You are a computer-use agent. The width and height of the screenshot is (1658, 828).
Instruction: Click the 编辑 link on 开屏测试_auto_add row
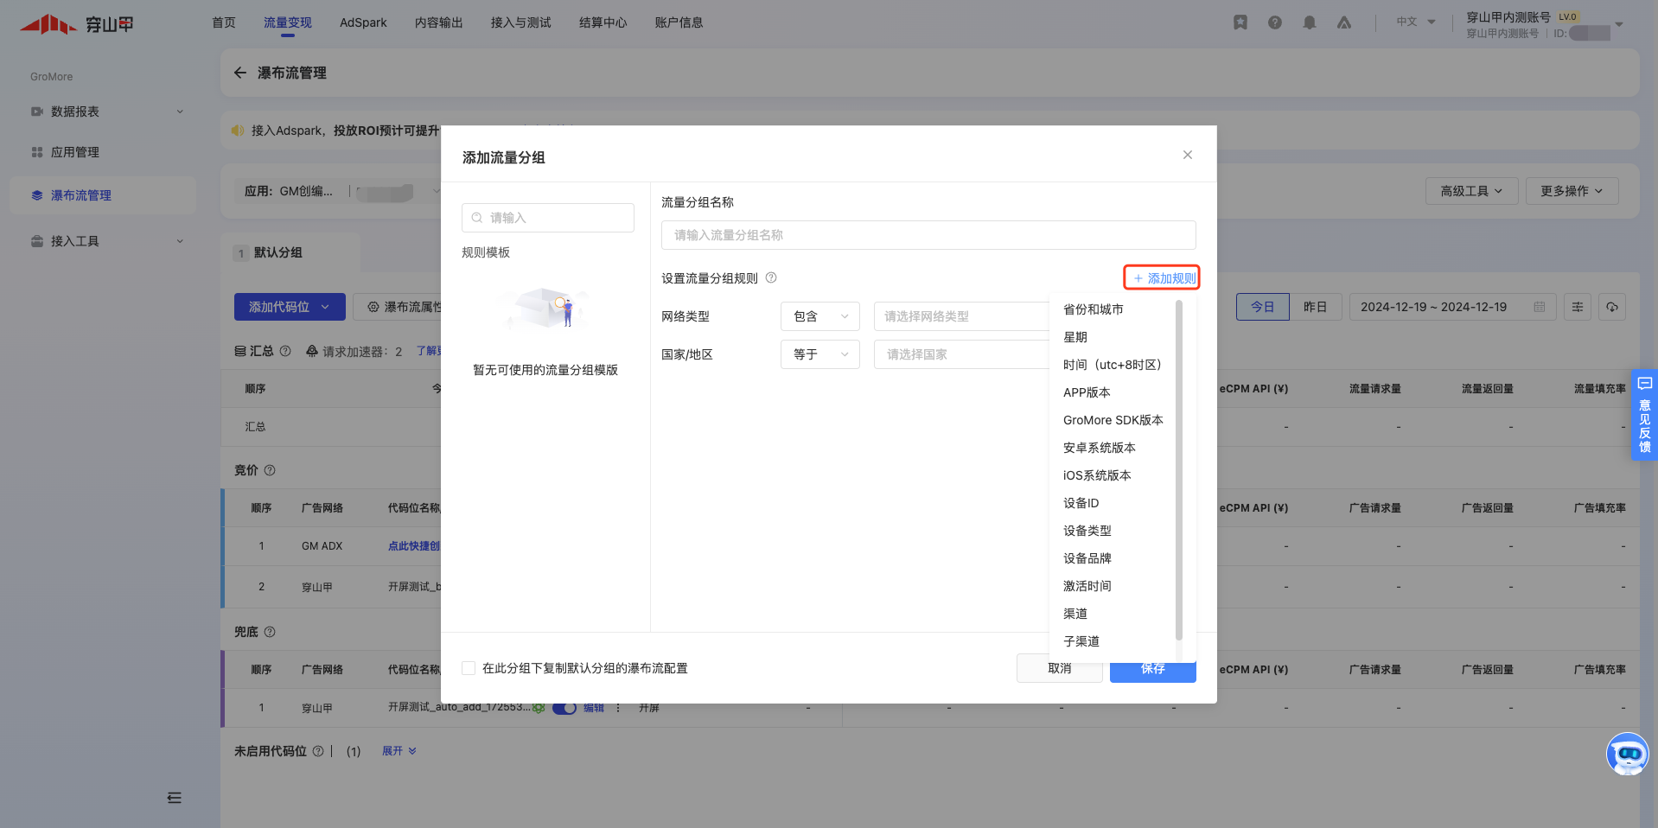(x=594, y=708)
